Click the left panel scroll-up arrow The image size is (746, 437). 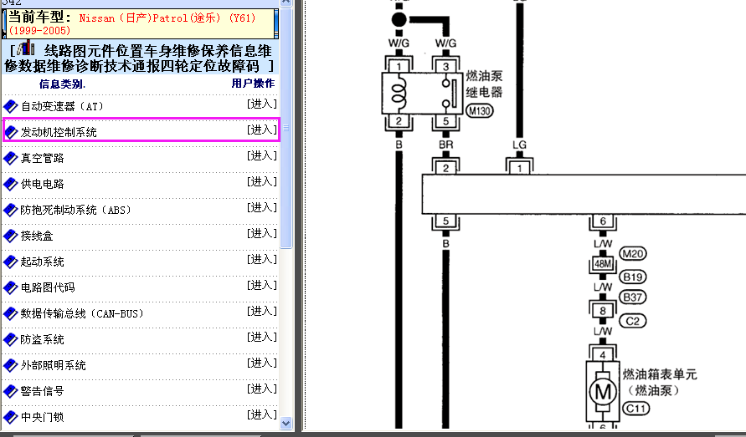tap(286, 3)
